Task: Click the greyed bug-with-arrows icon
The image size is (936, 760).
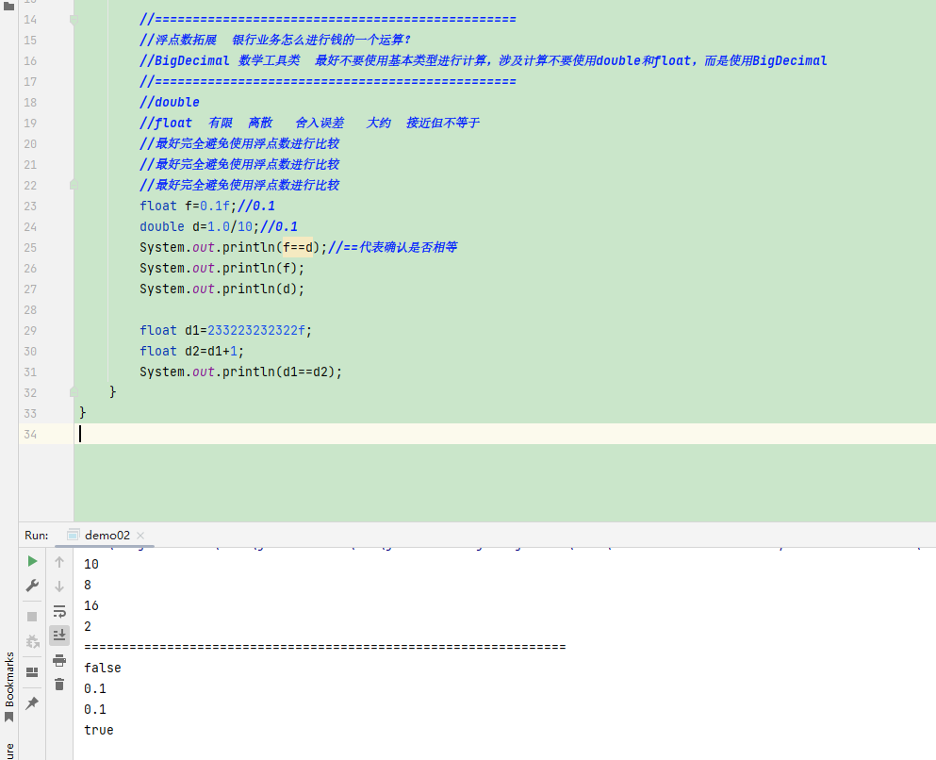Action: tap(32, 642)
